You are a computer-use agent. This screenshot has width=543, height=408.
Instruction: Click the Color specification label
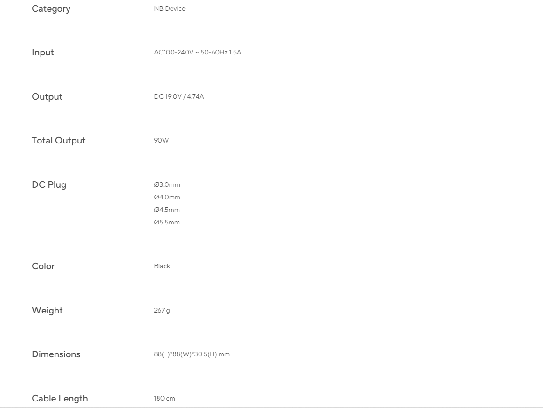[x=43, y=266]
